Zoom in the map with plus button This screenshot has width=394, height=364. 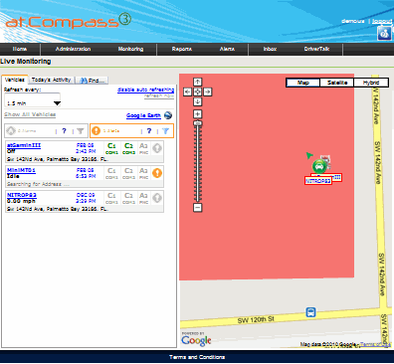[x=197, y=114]
